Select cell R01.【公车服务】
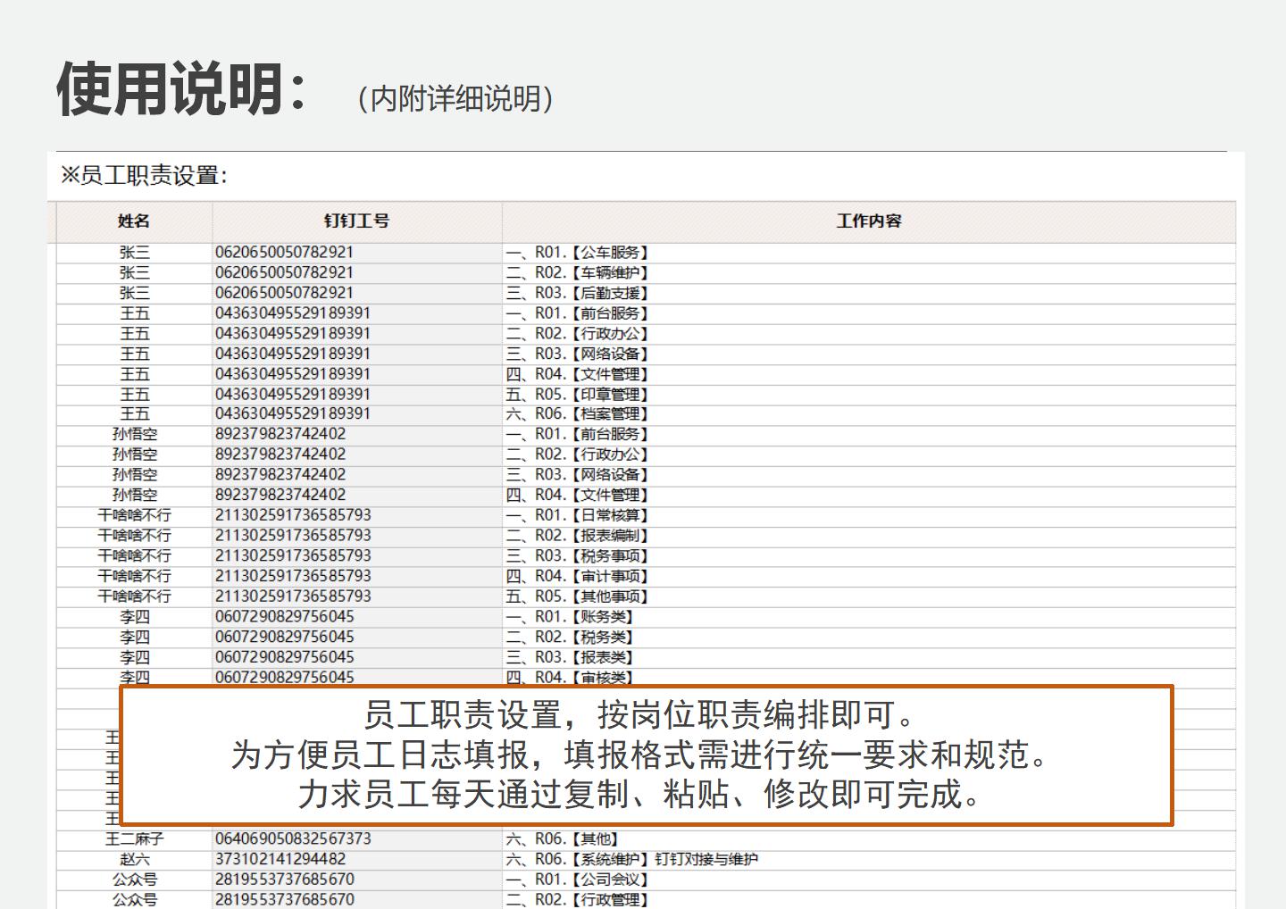The image size is (1286, 909). [869, 253]
